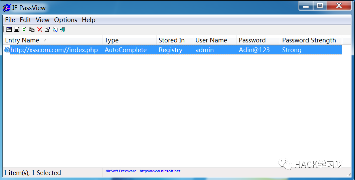The width and height of the screenshot is (355, 180).
Task: Click the Registry cell
Action: click(x=170, y=50)
